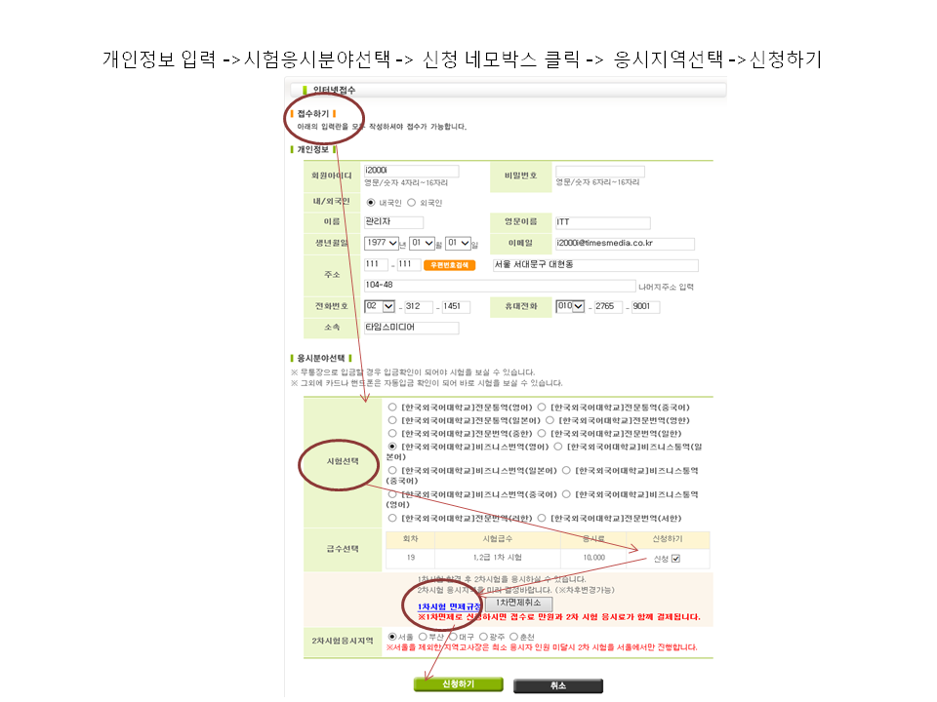The image size is (937, 702).
Task: Choose 전문통역(중국어) exam radio option
Action: point(542,408)
